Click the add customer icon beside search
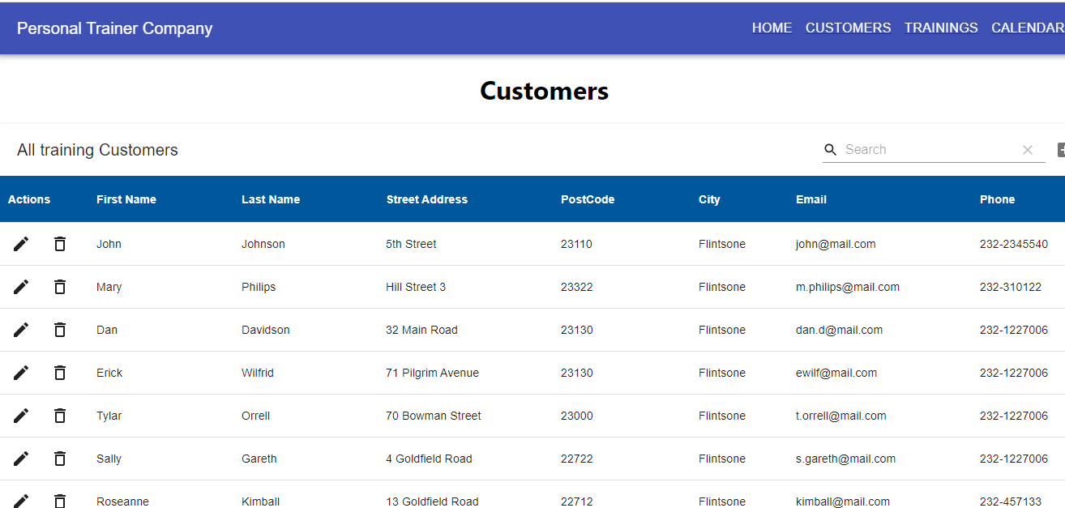The height and width of the screenshot is (508, 1065). tap(1061, 150)
